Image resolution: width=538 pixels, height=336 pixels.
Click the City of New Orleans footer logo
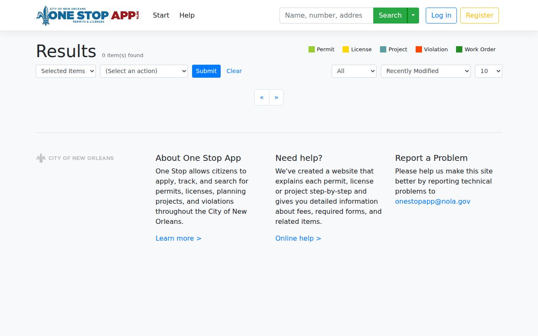pos(75,158)
